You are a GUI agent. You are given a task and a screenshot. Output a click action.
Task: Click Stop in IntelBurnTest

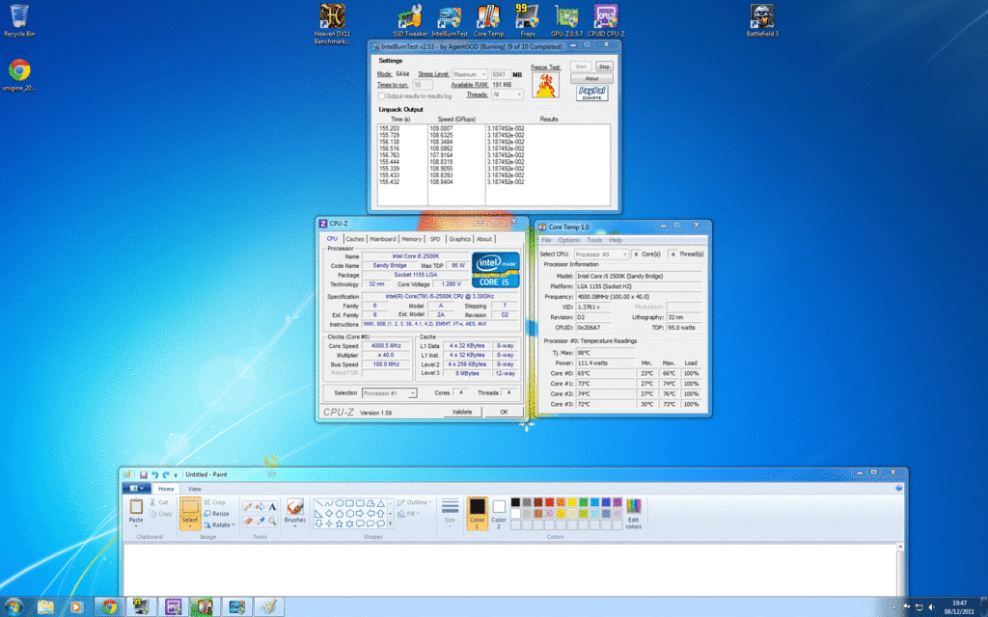coord(604,67)
